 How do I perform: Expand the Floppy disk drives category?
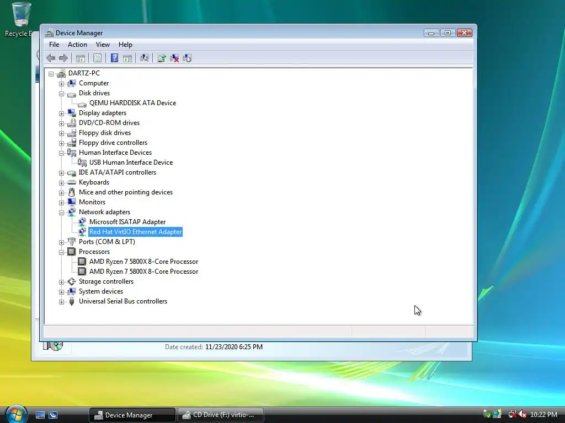tap(62, 133)
